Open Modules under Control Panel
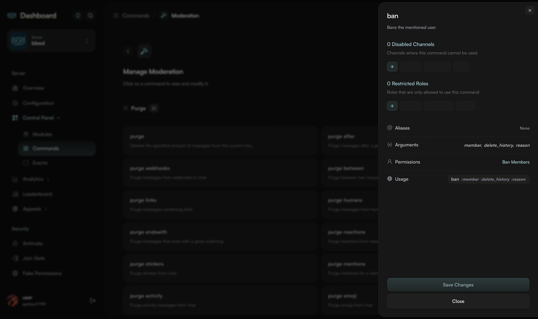This screenshot has width=538, height=319. coord(42,134)
